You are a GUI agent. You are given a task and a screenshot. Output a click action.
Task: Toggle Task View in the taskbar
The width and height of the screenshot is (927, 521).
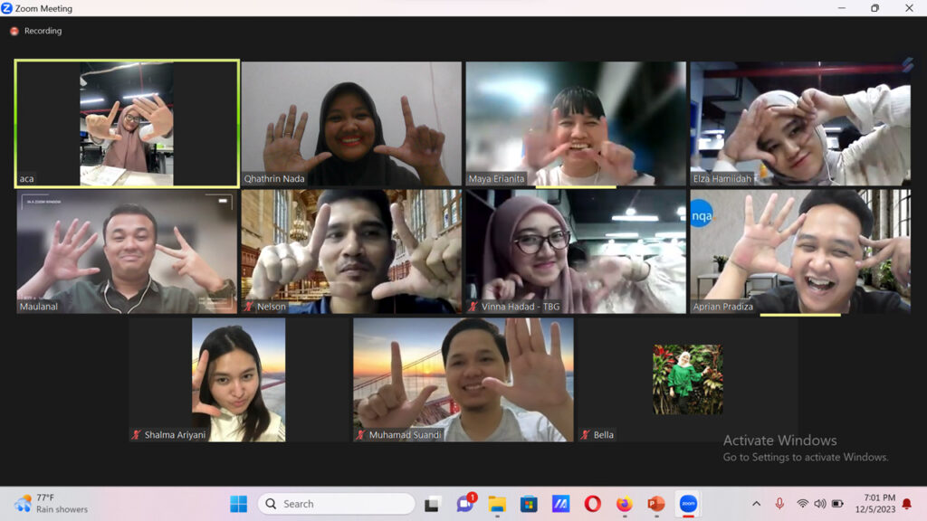click(x=432, y=505)
